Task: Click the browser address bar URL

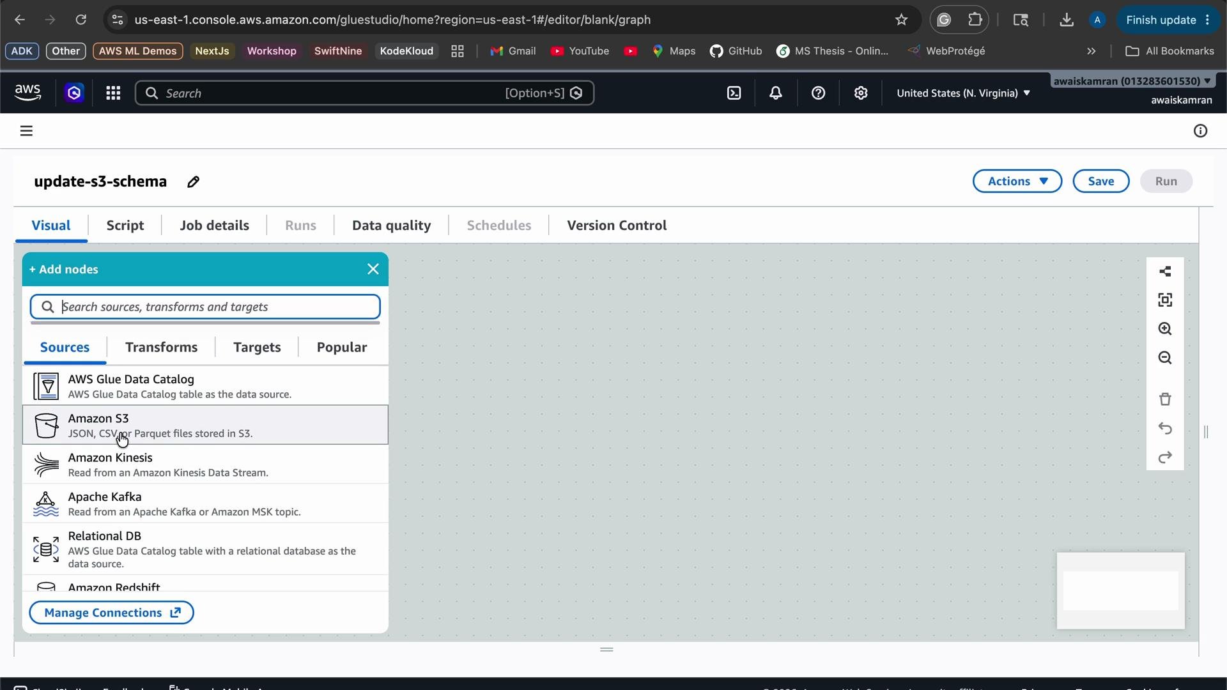Action: coord(392,20)
